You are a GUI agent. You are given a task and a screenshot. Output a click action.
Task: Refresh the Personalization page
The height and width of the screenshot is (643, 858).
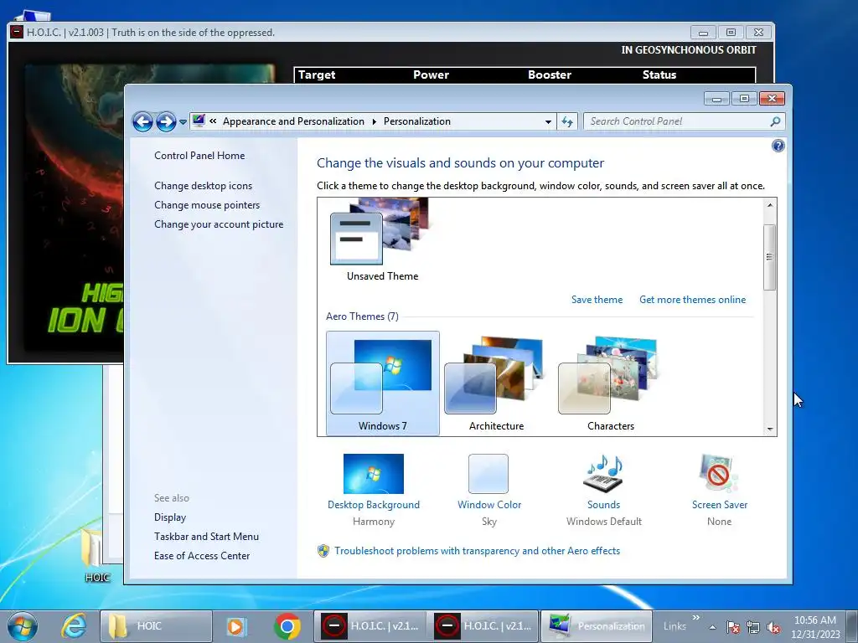567,121
